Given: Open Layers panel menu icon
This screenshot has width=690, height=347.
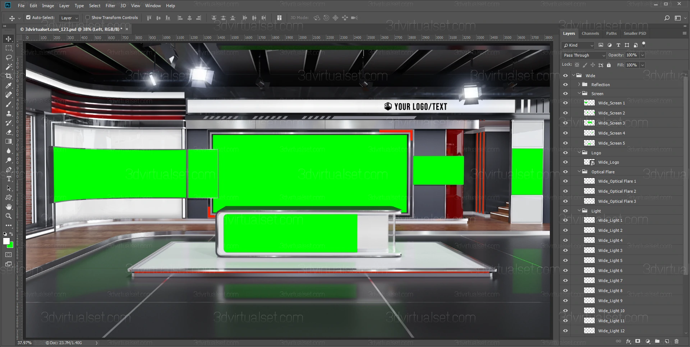Looking at the screenshot, I should pos(684,33).
